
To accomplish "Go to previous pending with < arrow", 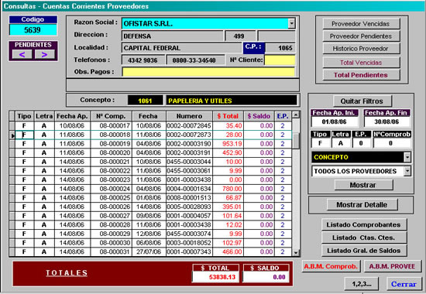I will click(22, 55).
